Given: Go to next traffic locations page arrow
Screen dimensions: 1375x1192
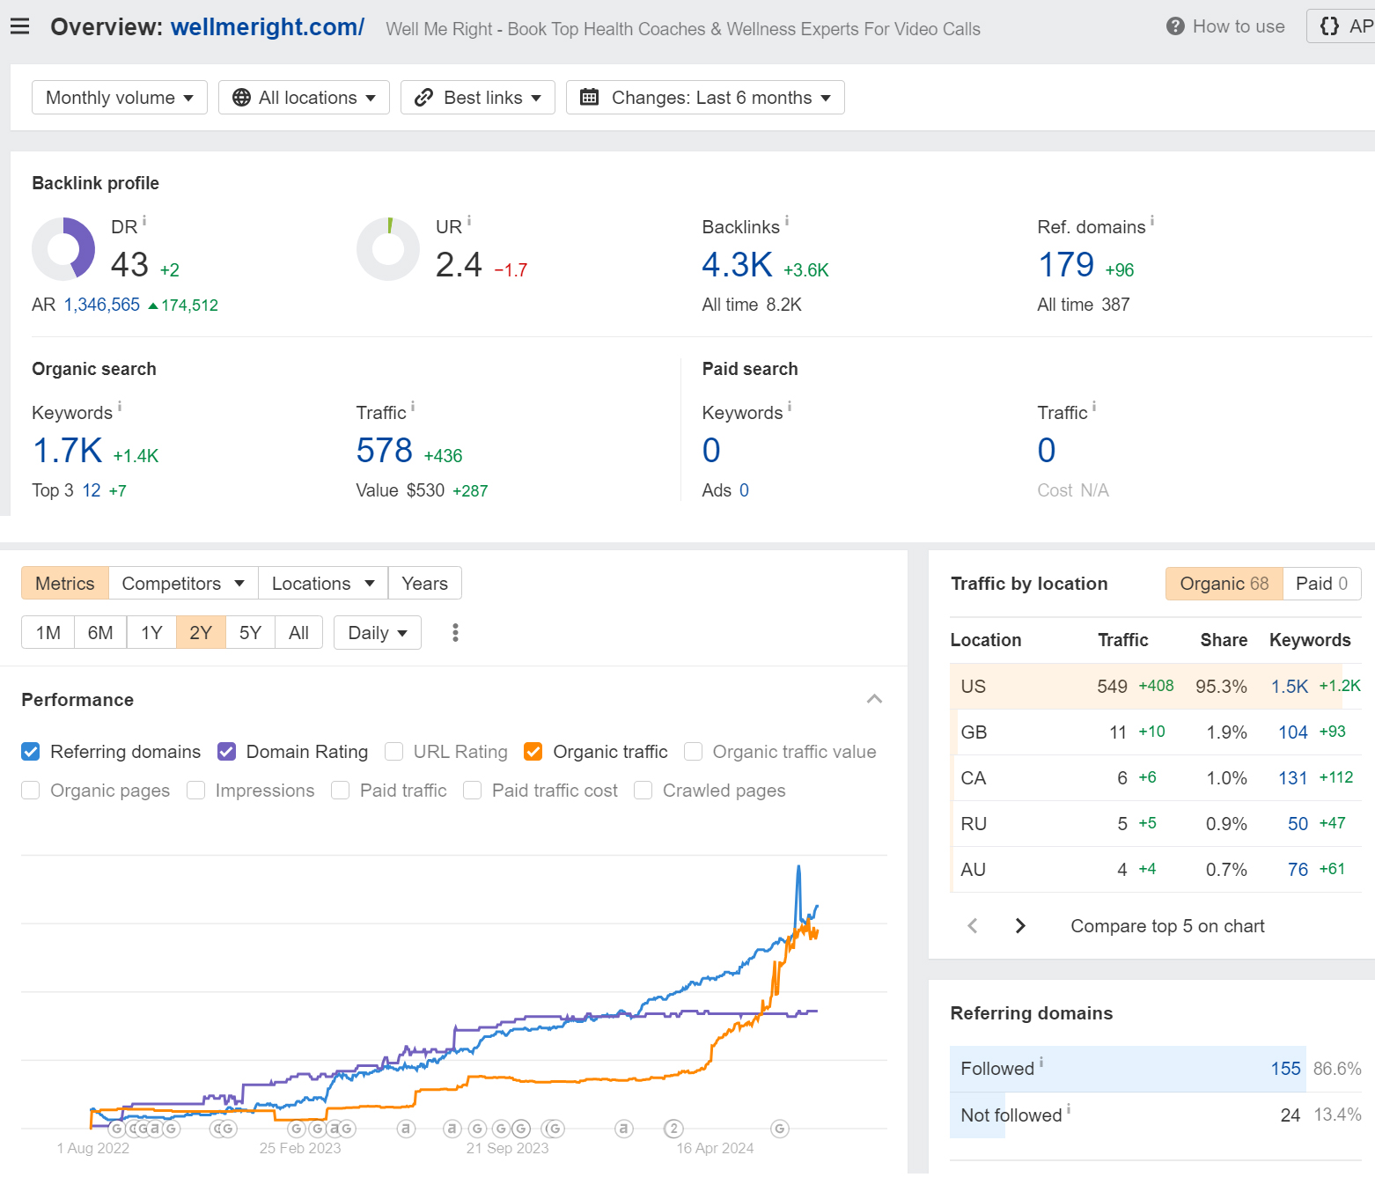Looking at the screenshot, I should [1020, 925].
